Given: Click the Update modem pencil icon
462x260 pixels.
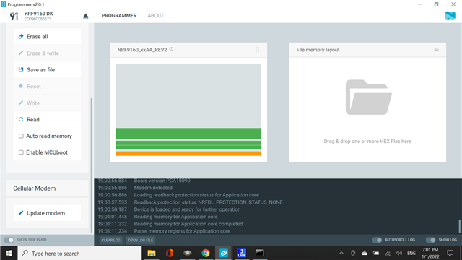Looking at the screenshot, I should (21, 213).
